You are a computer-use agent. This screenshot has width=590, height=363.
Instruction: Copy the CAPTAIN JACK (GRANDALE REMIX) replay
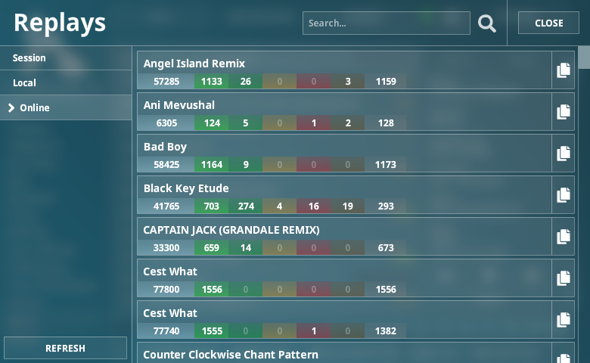coord(564,237)
